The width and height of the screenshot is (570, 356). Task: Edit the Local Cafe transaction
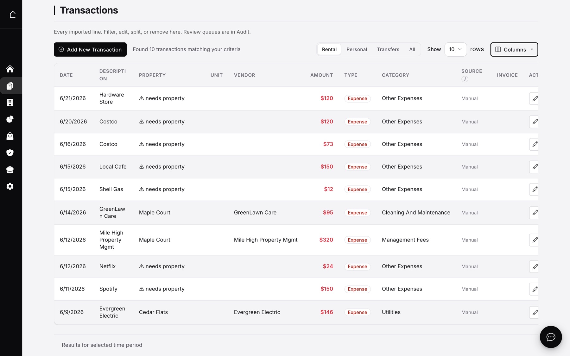[535, 167]
